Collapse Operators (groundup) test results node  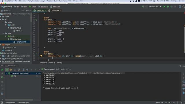click(6, 73)
